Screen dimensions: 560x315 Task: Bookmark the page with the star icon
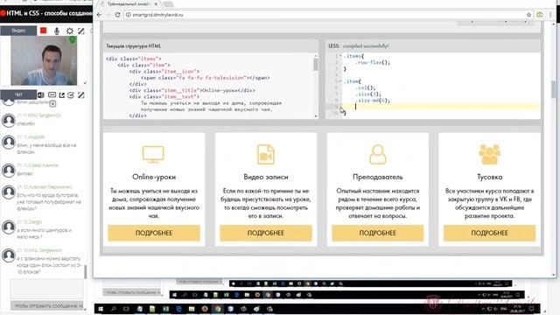(x=528, y=15)
